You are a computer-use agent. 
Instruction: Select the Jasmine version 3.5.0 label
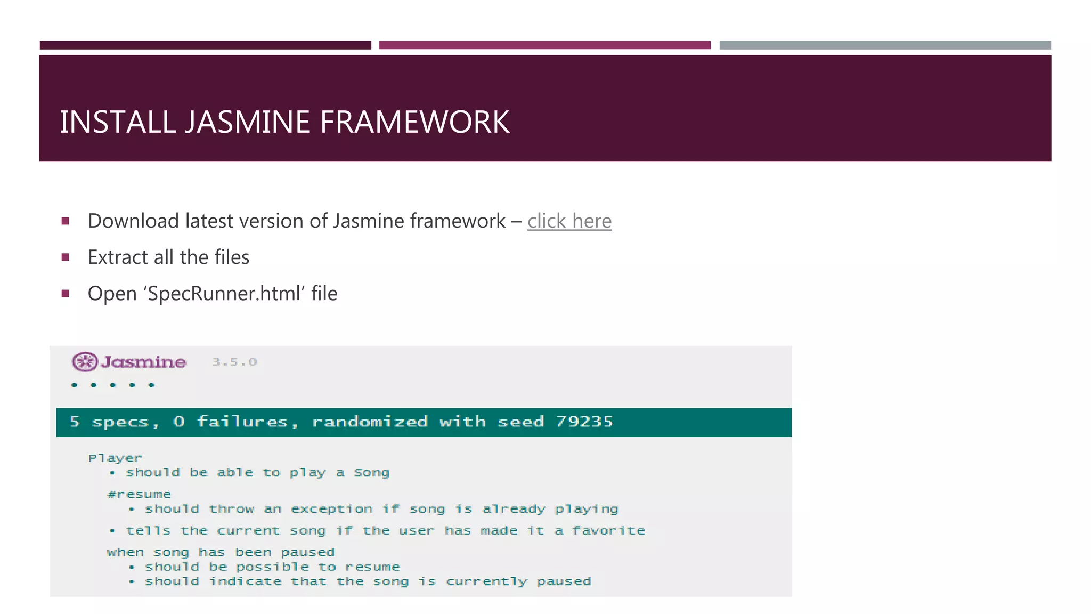(x=234, y=362)
